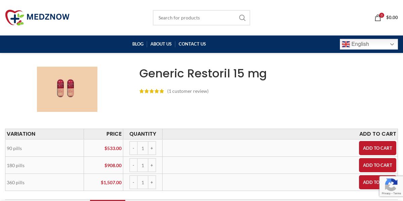403x201 pixels.
Task: Open the Blog menu item
Action: (x=138, y=44)
